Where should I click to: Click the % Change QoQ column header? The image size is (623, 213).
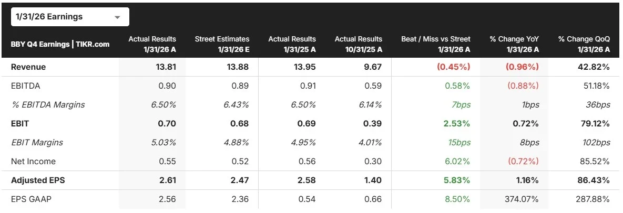(x=584, y=44)
